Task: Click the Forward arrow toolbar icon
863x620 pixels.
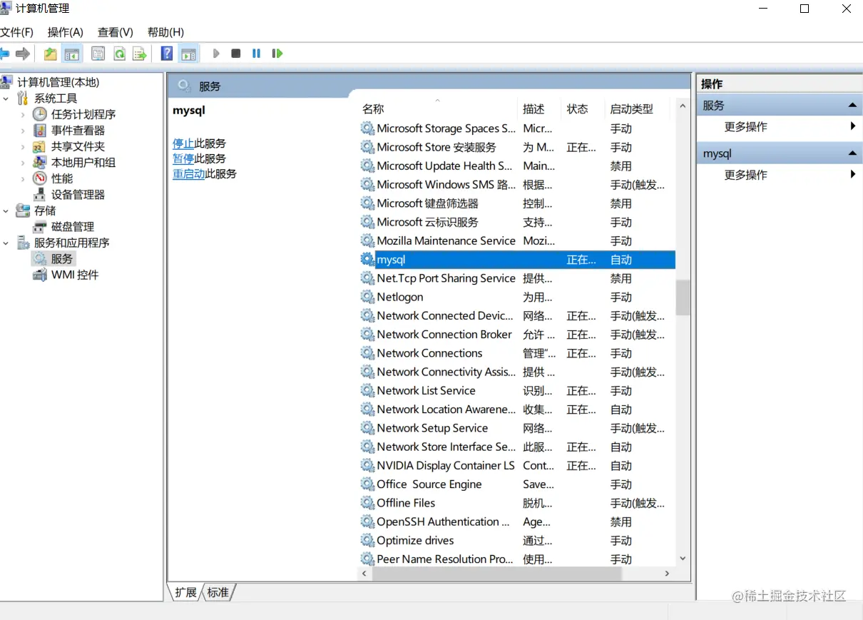Action: point(23,54)
